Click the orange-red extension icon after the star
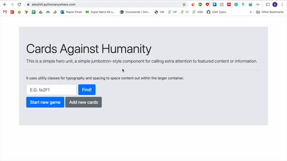The height and width of the screenshot is (161, 287). (193, 4)
